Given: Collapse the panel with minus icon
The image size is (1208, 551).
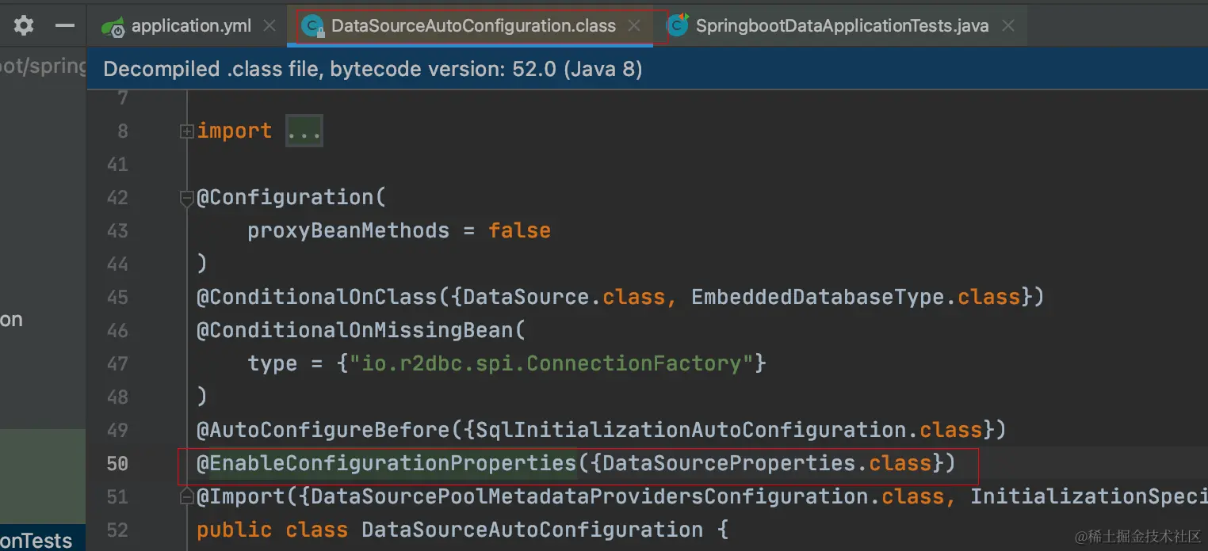Looking at the screenshot, I should (x=64, y=26).
